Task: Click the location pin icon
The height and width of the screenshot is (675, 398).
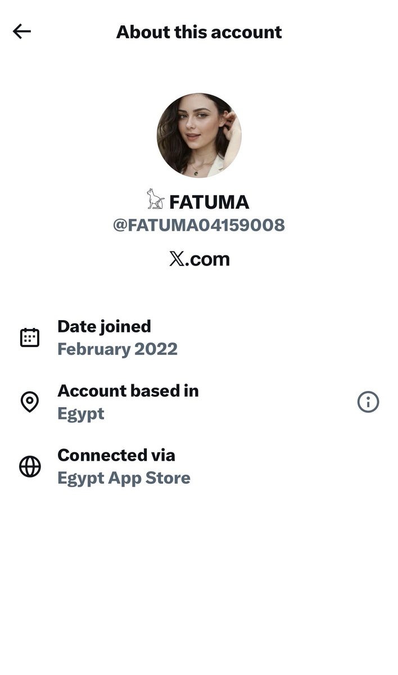Action: coord(30,402)
